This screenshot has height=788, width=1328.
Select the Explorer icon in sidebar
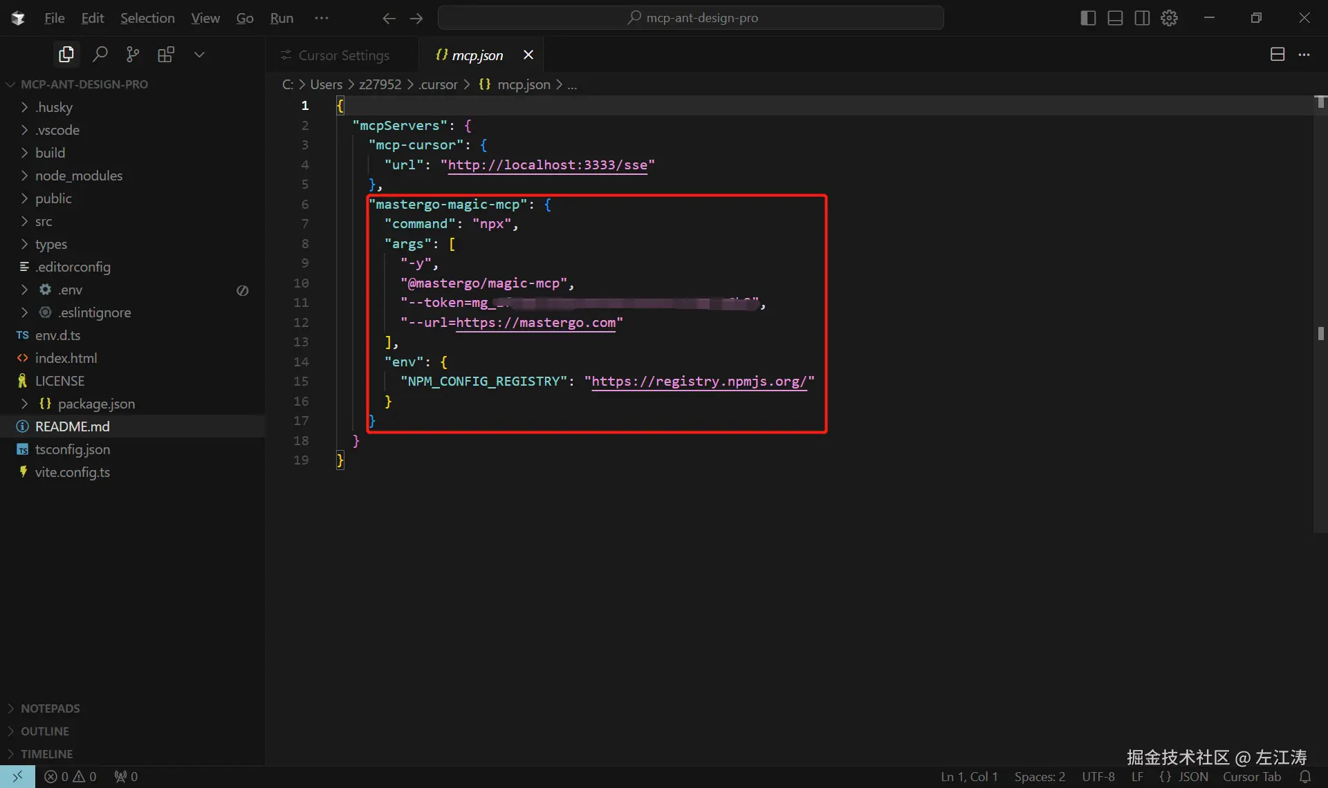pos(66,54)
